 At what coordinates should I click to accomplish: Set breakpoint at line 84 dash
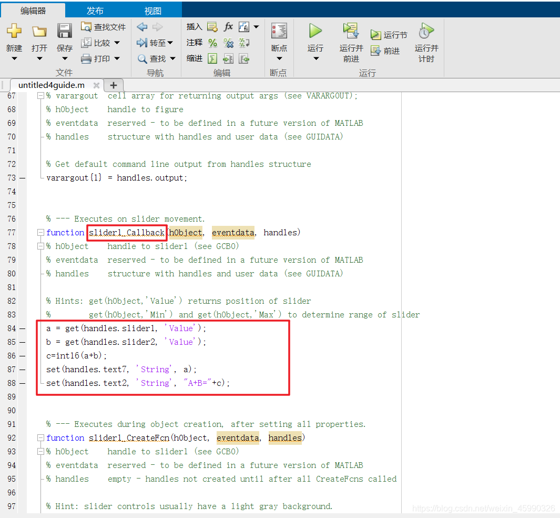tap(23, 328)
